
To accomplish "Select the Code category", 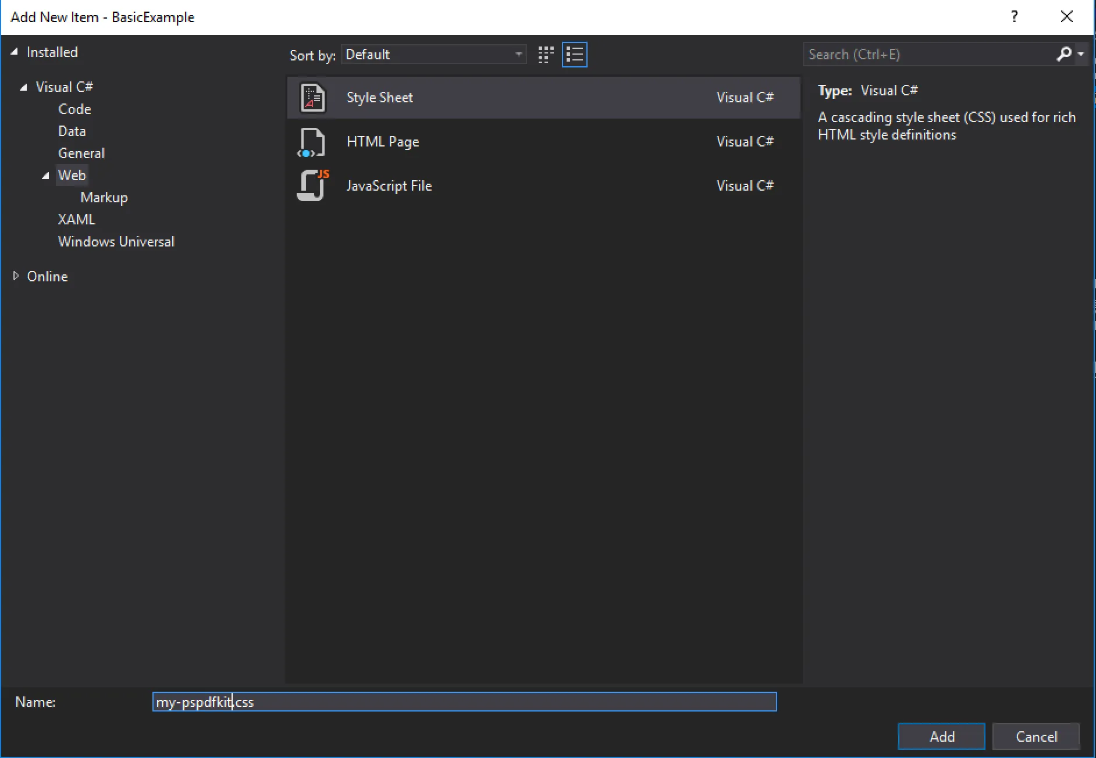I will 74,109.
